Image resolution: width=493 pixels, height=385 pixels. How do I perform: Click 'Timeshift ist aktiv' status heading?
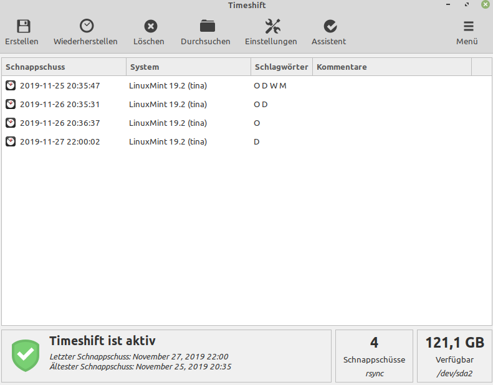[102, 341]
